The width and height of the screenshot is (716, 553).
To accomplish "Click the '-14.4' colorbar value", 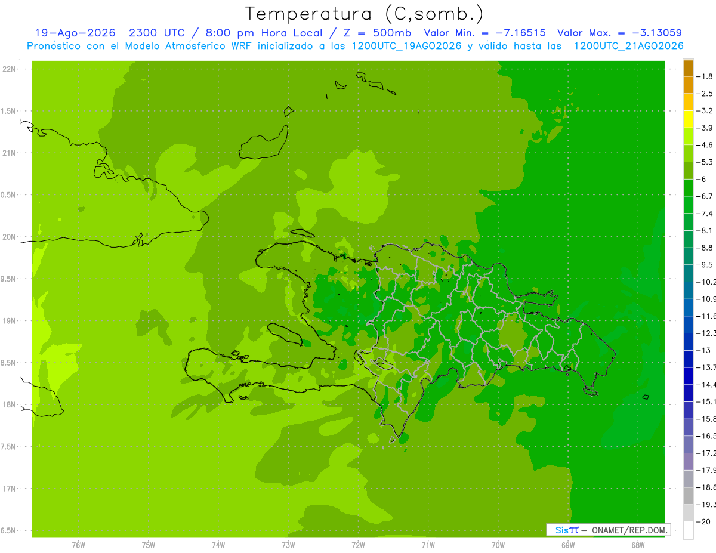I will click(x=705, y=385).
